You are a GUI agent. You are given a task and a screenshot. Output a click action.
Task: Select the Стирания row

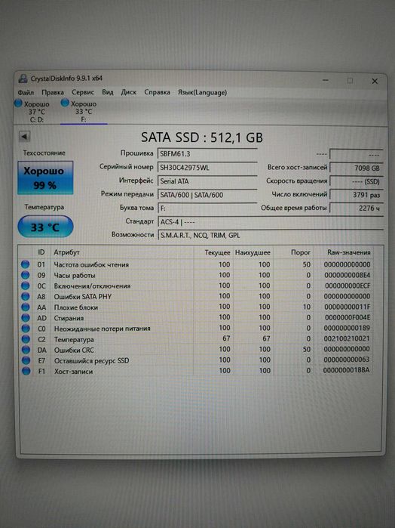click(196, 317)
